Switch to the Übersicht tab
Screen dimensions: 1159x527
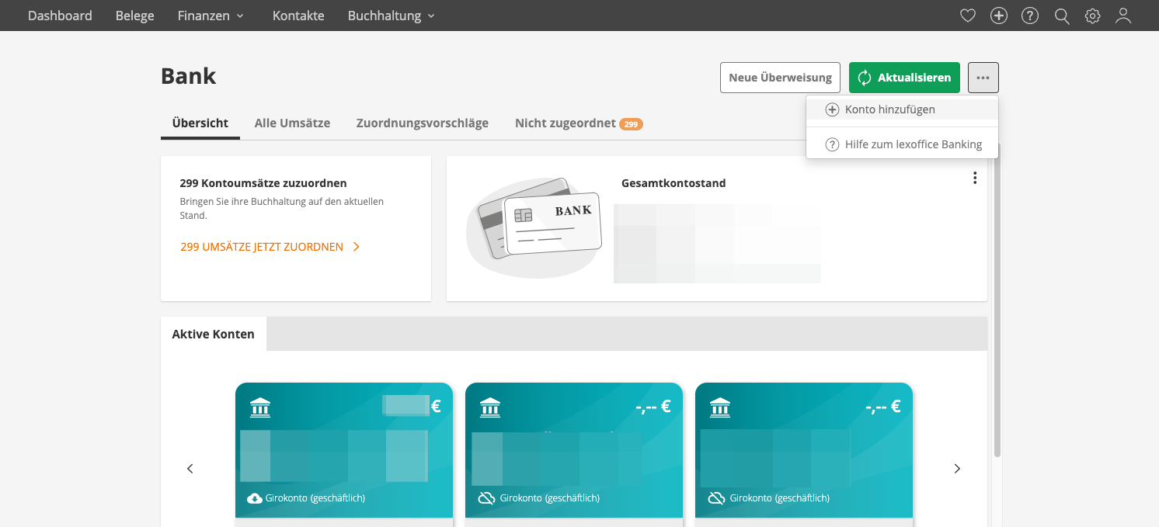tap(200, 123)
